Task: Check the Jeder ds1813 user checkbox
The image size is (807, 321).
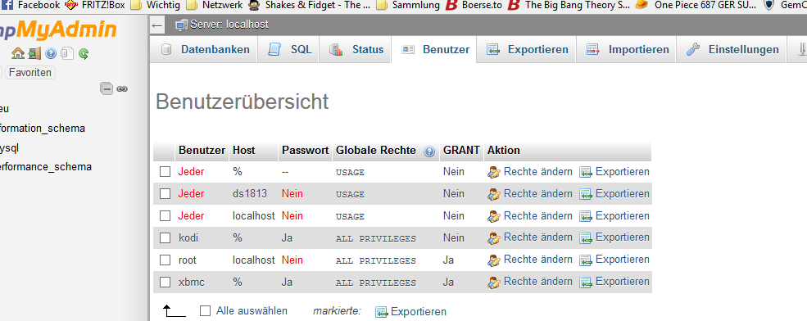Action: 165,194
